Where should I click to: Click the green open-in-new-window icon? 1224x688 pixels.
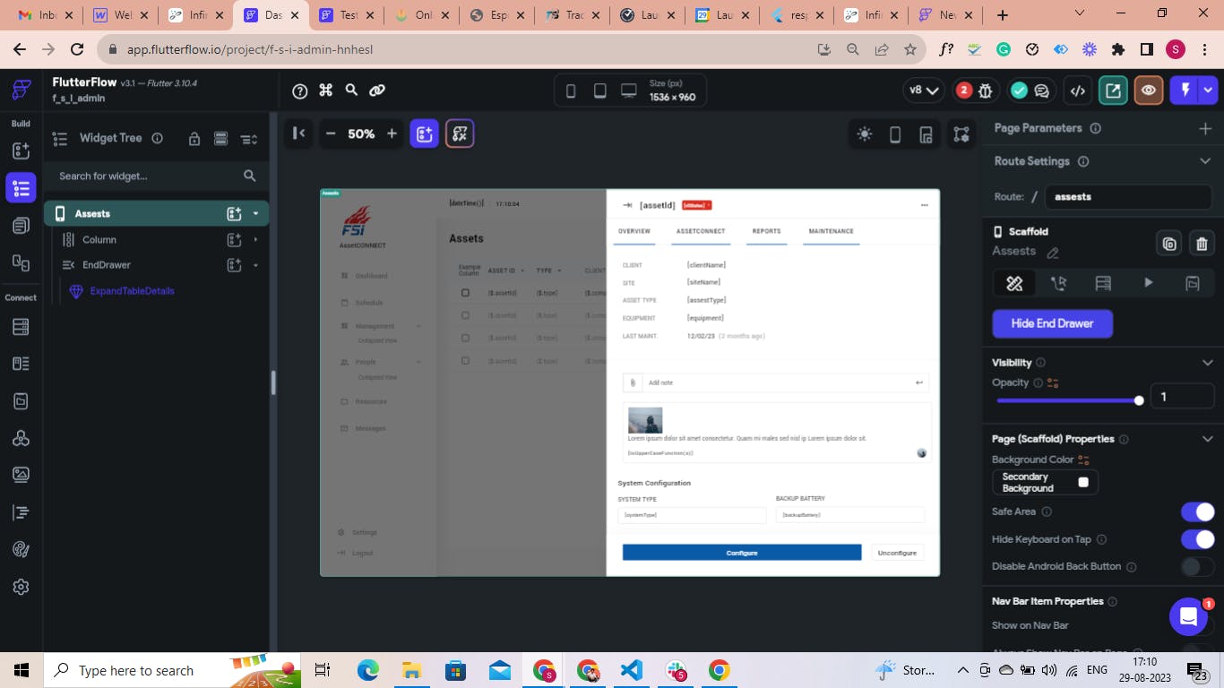pos(1113,90)
